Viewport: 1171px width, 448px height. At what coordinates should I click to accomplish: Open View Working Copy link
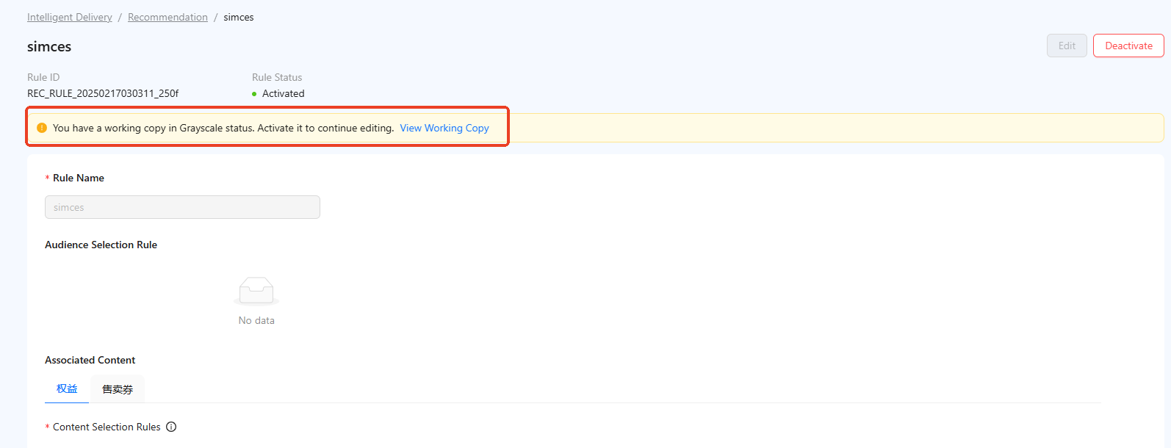tap(444, 128)
